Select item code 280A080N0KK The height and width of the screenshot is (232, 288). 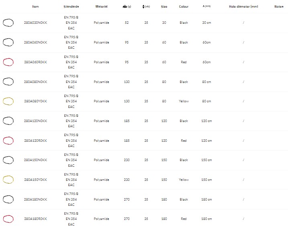click(35, 82)
